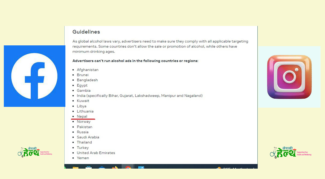Image resolution: width=325 pixels, height=179 pixels.
Task: Select 'Kuwait' in the country list
Action: 83,101
